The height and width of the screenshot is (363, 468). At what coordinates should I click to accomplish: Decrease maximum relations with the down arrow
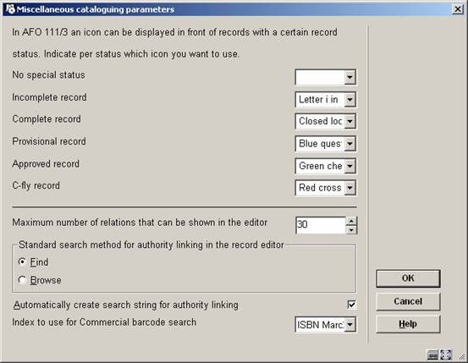tap(351, 229)
